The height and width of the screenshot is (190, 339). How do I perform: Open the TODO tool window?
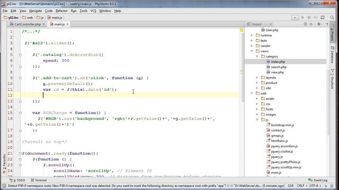[17, 180]
